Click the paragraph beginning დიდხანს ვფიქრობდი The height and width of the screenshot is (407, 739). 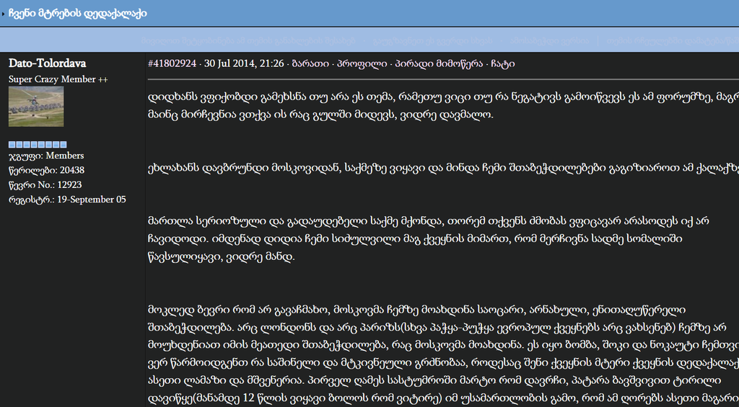[x=443, y=106]
